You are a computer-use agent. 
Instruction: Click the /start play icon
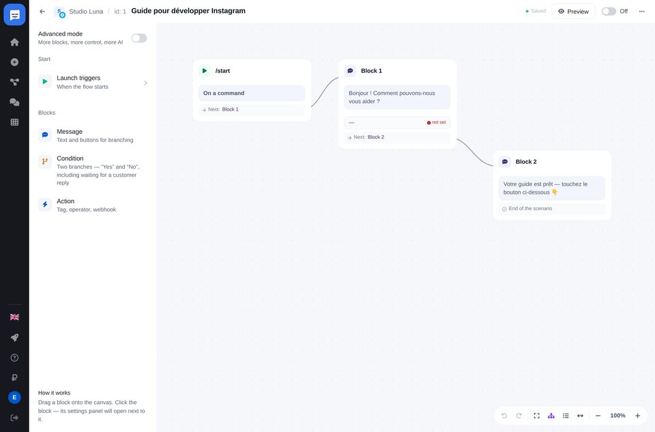tap(205, 70)
